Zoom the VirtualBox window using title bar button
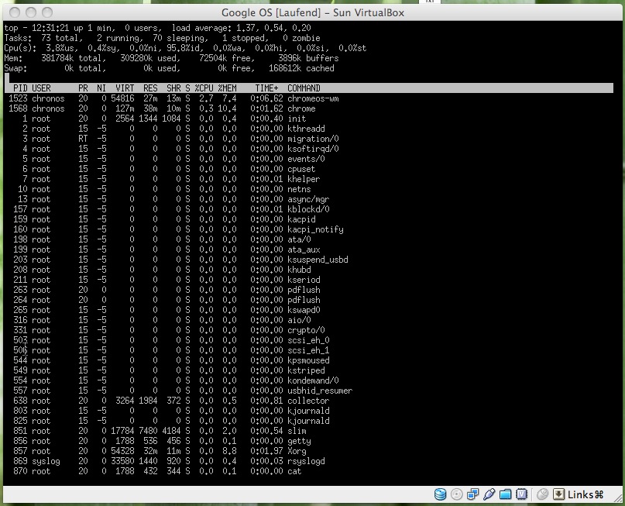This screenshot has height=506, width=625. click(x=47, y=12)
